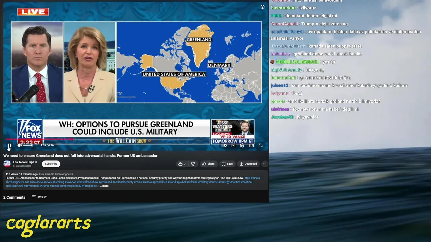Click chat username Jacoben43
This screenshot has height=242, width=431.
[282, 117]
